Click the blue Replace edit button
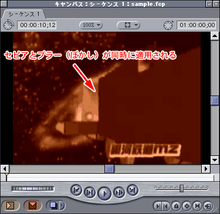This screenshot has width=220, height=214. (53, 205)
